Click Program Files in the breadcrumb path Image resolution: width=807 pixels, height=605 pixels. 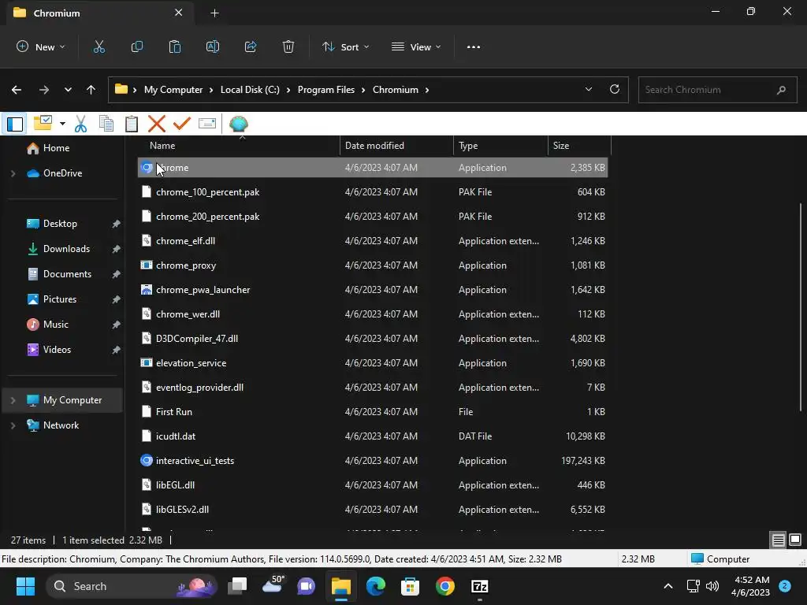click(x=325, y=90)
